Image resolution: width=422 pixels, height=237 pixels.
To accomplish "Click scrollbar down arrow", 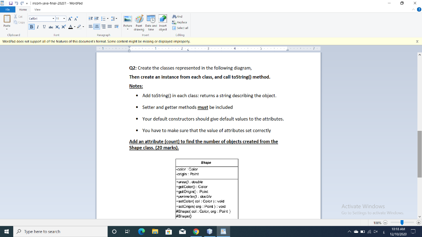I will point(420,216).
